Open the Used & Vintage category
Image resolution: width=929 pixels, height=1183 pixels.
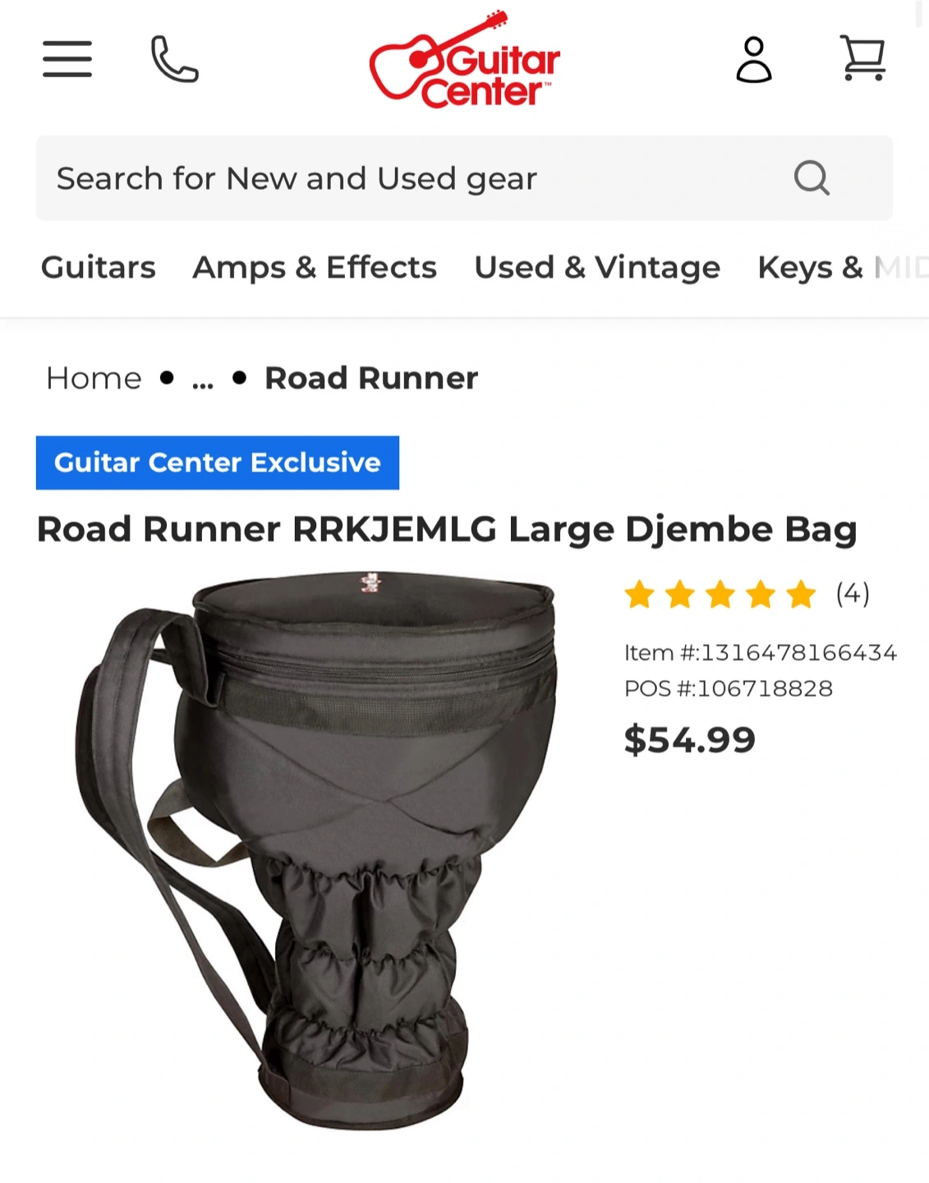(597, 268)
